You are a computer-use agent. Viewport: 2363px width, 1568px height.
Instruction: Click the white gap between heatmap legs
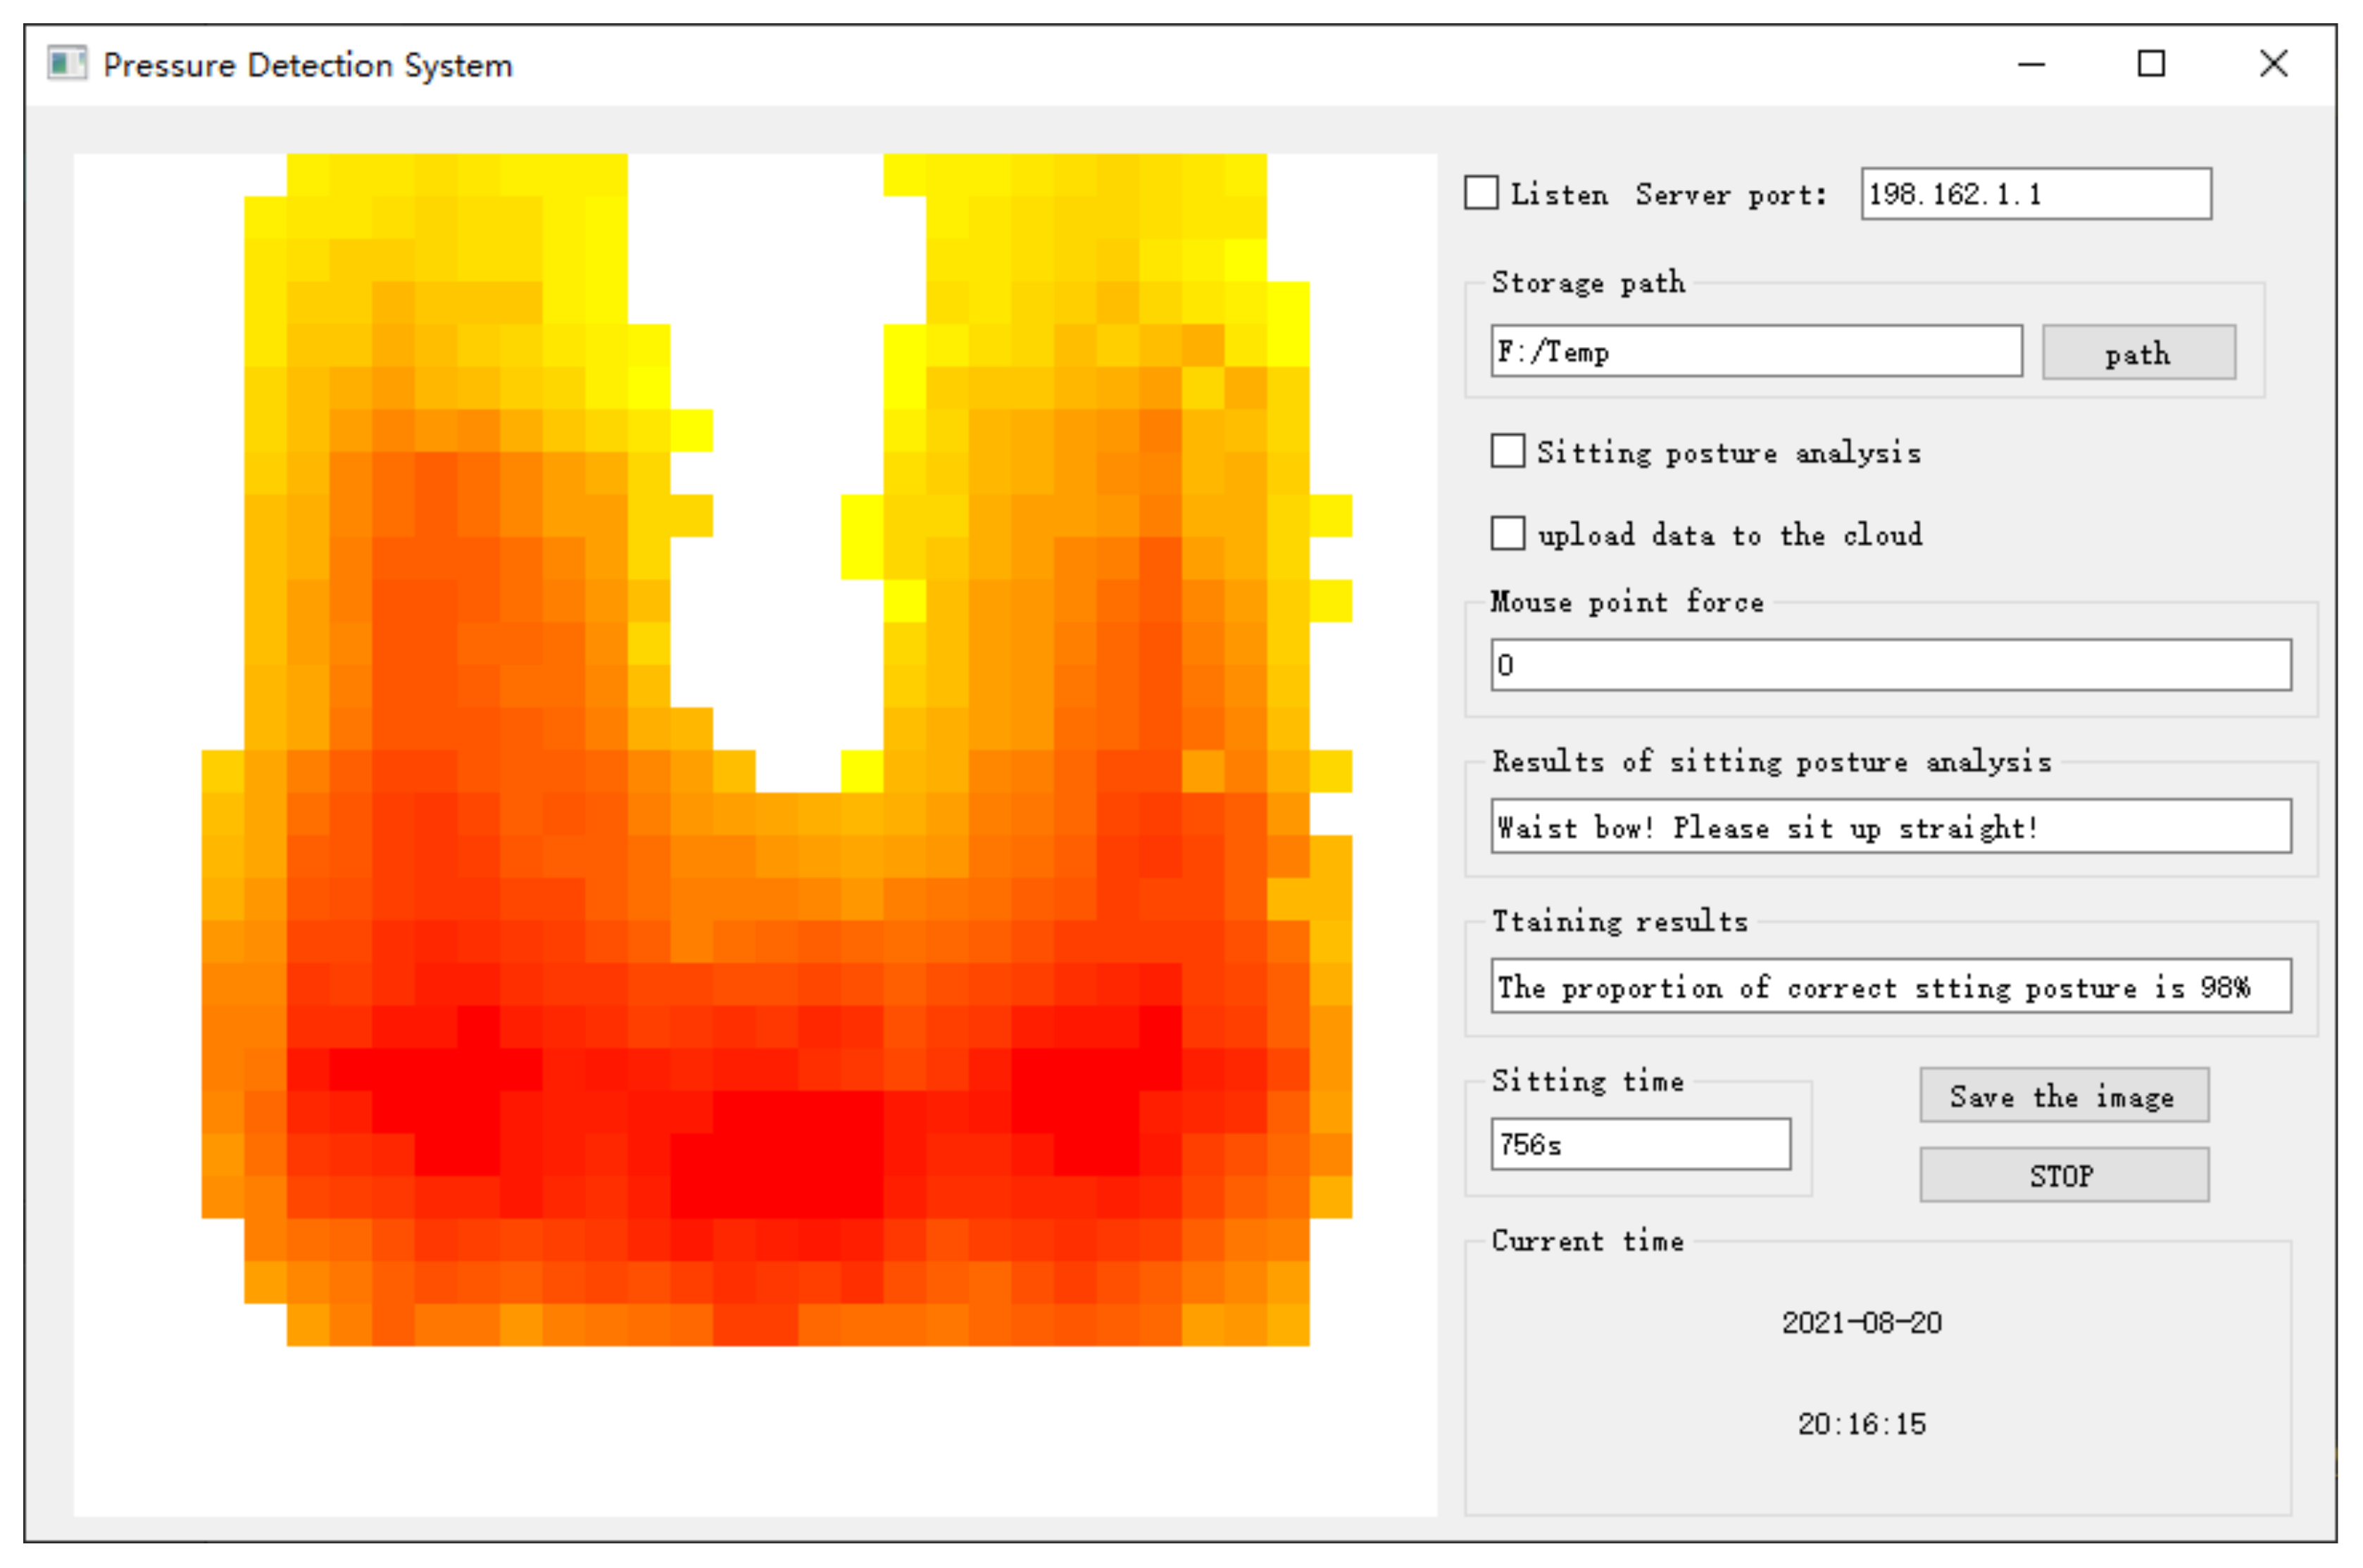pyautogui.click(x=775, y=500)
